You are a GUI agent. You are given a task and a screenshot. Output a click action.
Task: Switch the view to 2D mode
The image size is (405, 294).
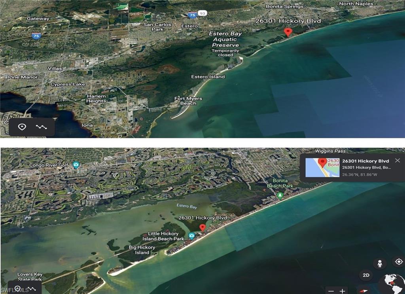(x=366, y=275)
